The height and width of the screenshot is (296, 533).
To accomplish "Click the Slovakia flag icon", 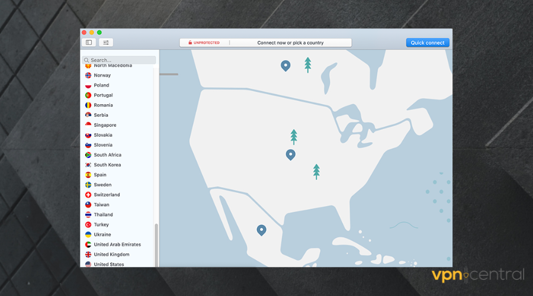I will coord(88,135).
